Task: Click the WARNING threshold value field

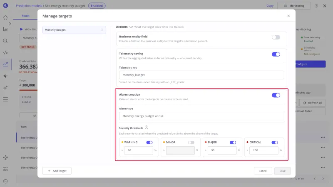Action: coord(139,150)
